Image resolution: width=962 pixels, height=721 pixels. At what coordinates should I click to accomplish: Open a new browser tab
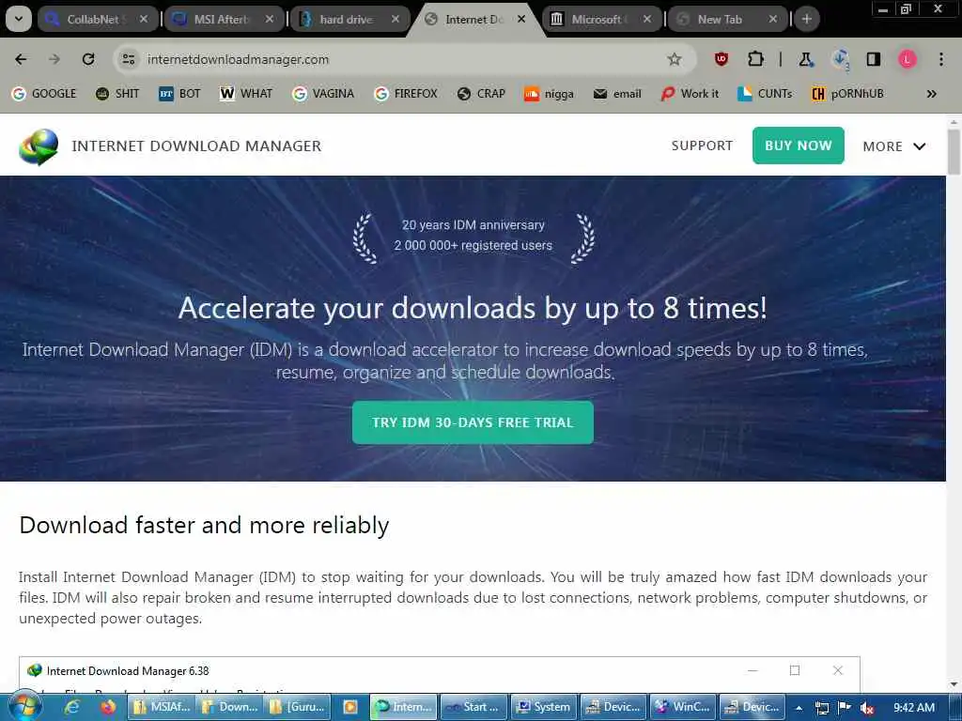point(807,19)
